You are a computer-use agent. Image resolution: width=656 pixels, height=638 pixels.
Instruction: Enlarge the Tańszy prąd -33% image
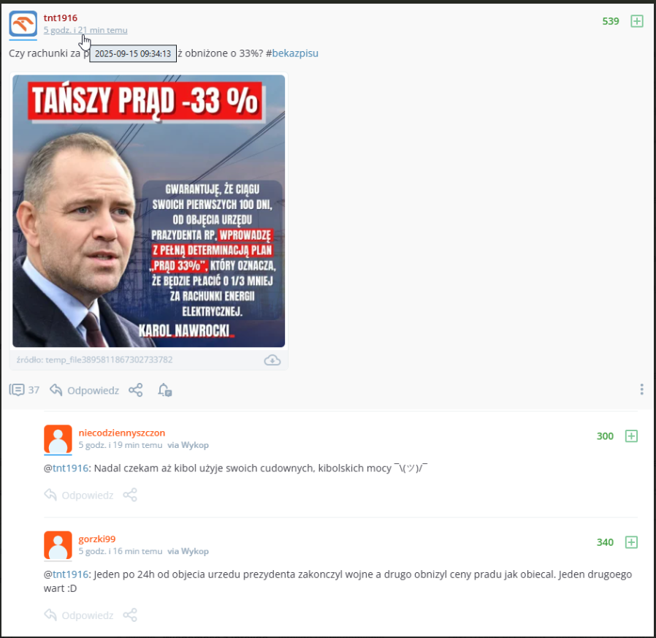[x=148, y=211]
